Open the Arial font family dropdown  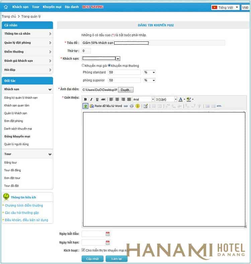(153, 99)
